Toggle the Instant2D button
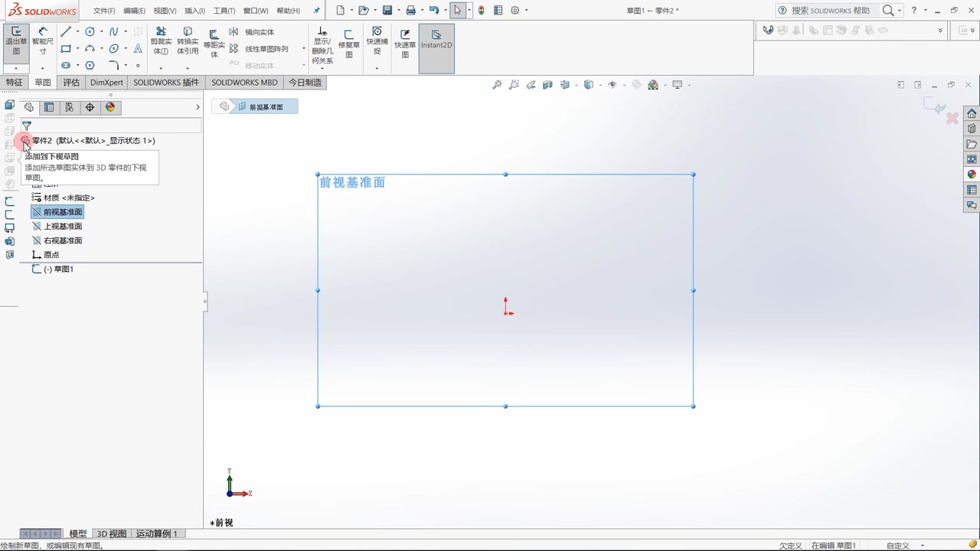Image resolution: width=980 pixels, height=551 pixels. click(436, 48)
